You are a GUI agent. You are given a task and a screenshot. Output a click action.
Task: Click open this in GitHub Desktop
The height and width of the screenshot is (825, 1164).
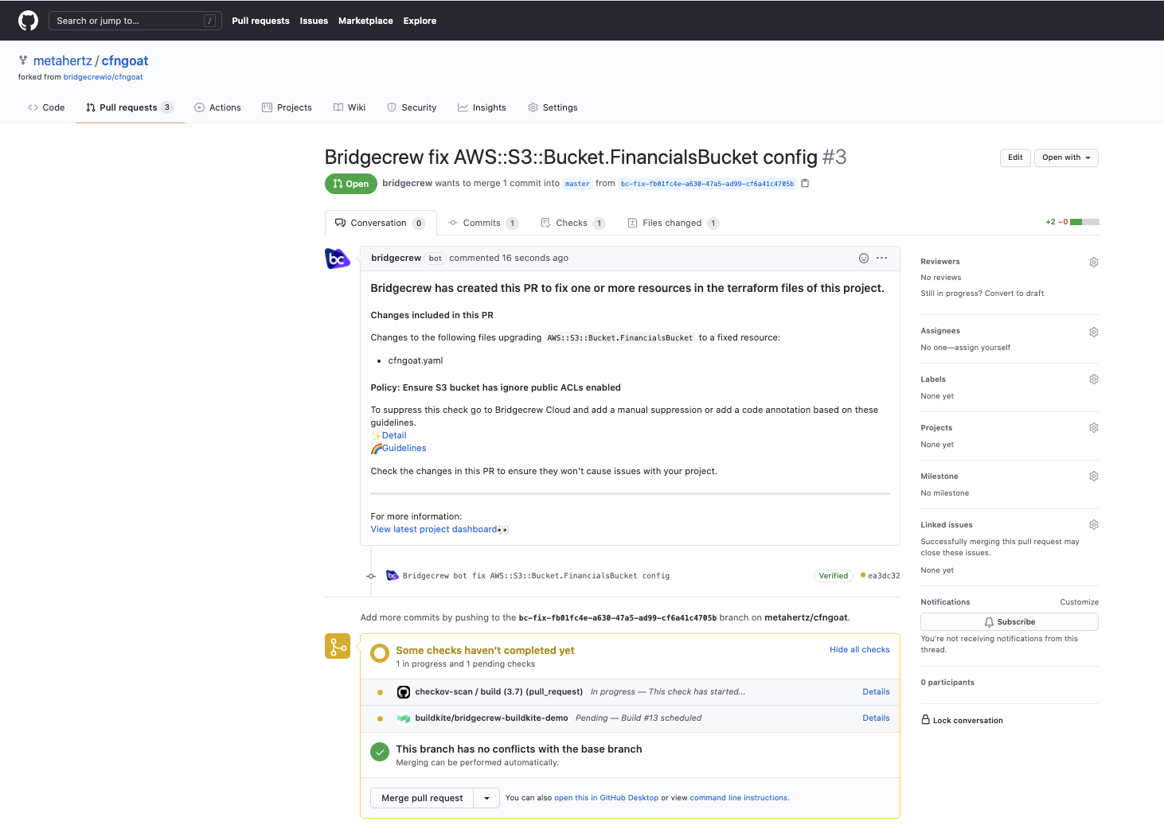click(x=606, y=798)
